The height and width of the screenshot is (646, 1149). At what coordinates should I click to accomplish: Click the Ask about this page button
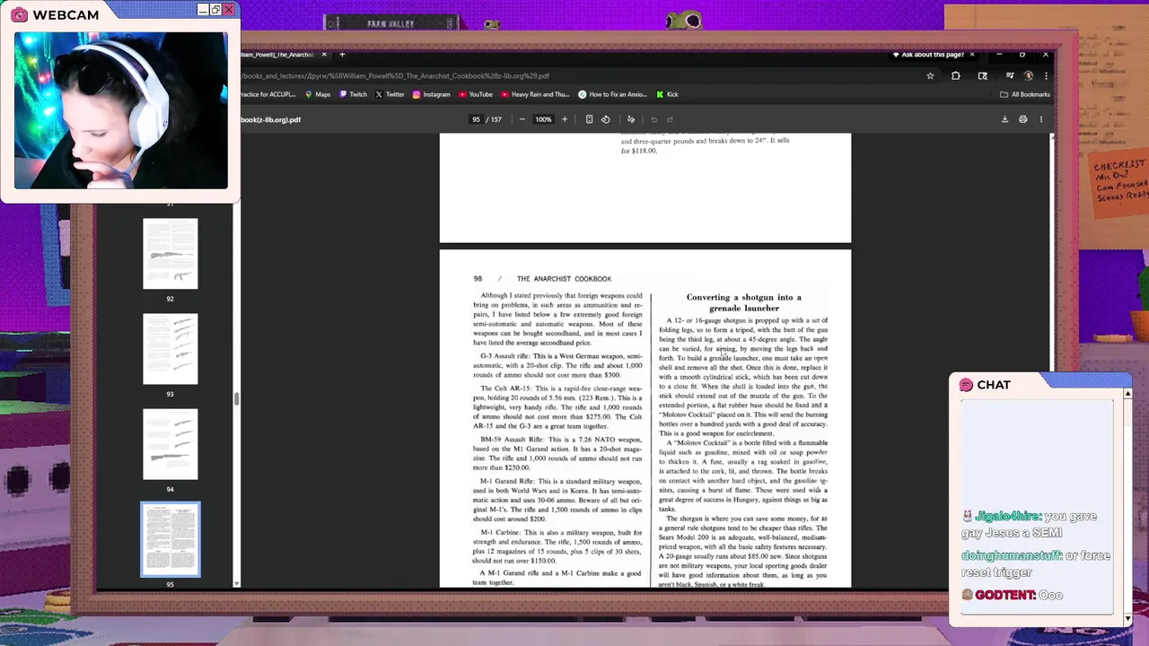928,55
